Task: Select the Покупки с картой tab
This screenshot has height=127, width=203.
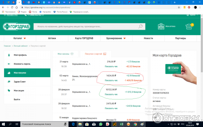Action: [95, 54]
